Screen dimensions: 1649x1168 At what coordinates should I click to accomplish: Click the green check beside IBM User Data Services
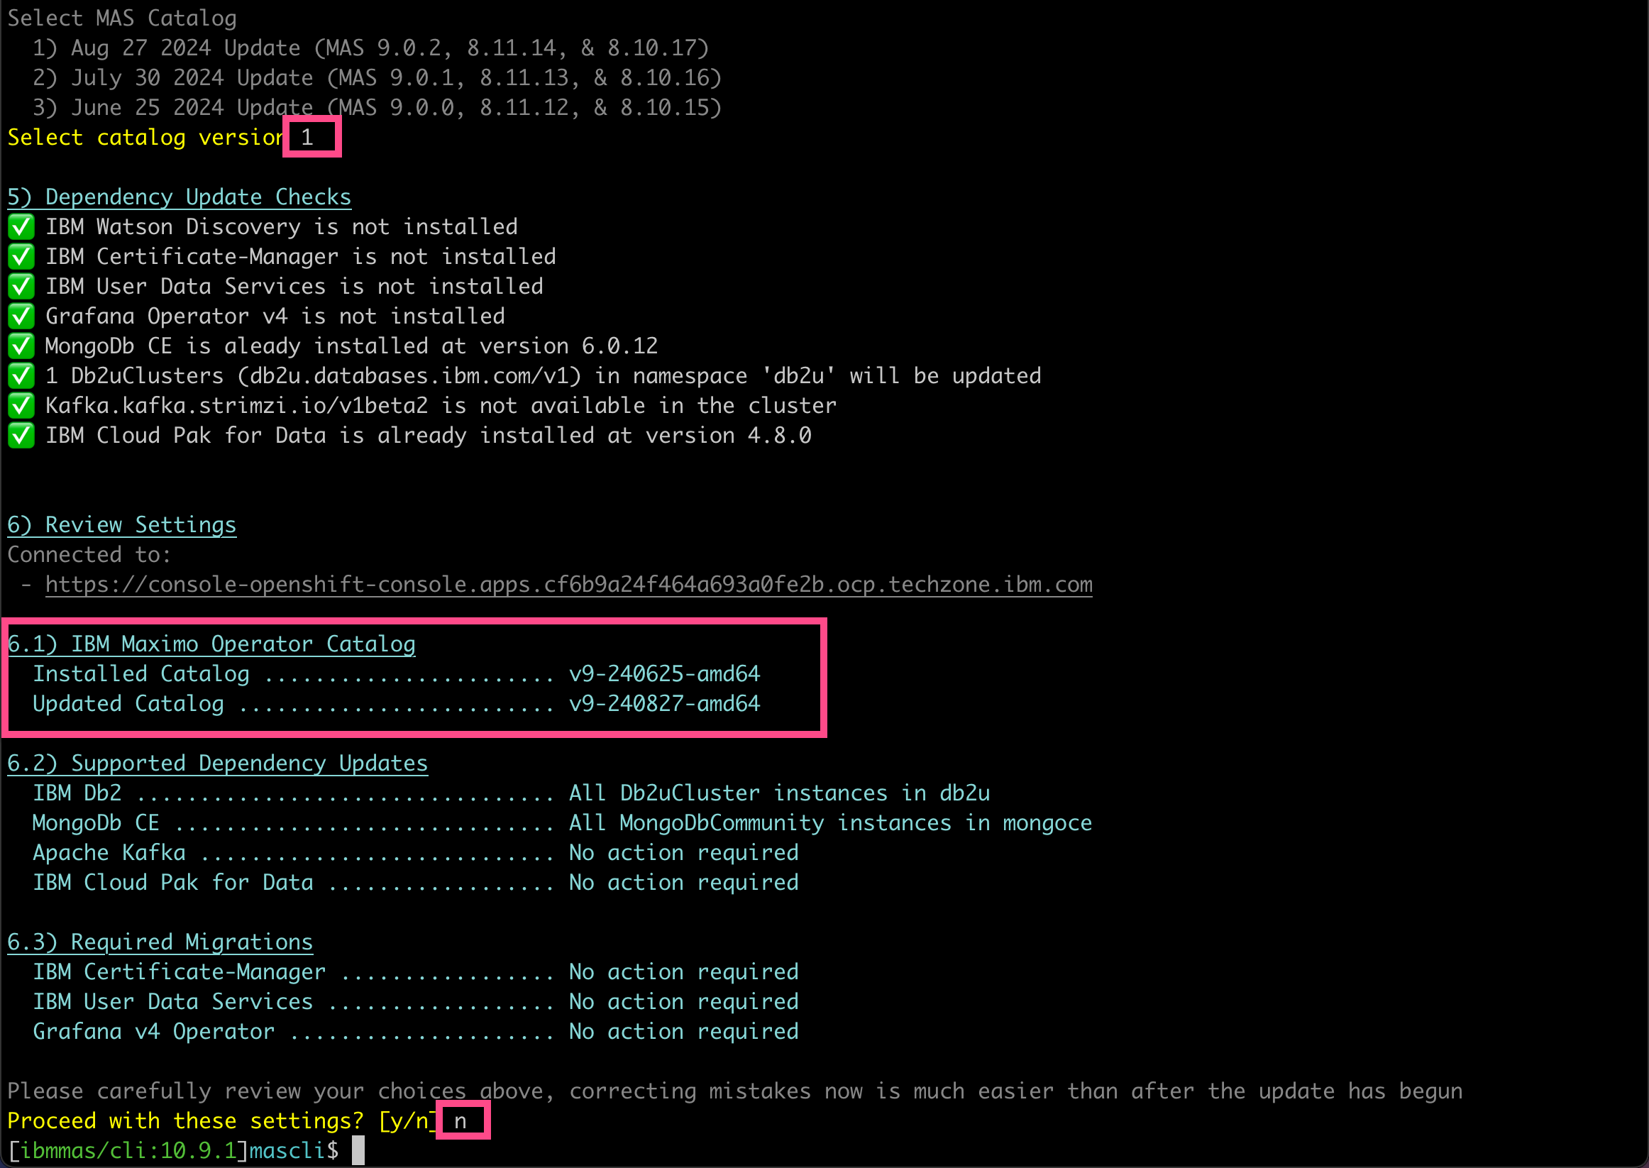[x=21, y=287]
